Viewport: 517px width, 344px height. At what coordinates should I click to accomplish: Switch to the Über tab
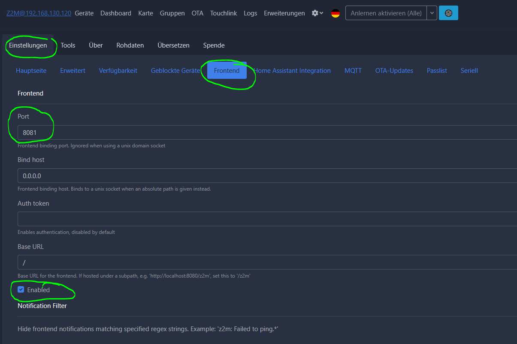coord(96,45)
